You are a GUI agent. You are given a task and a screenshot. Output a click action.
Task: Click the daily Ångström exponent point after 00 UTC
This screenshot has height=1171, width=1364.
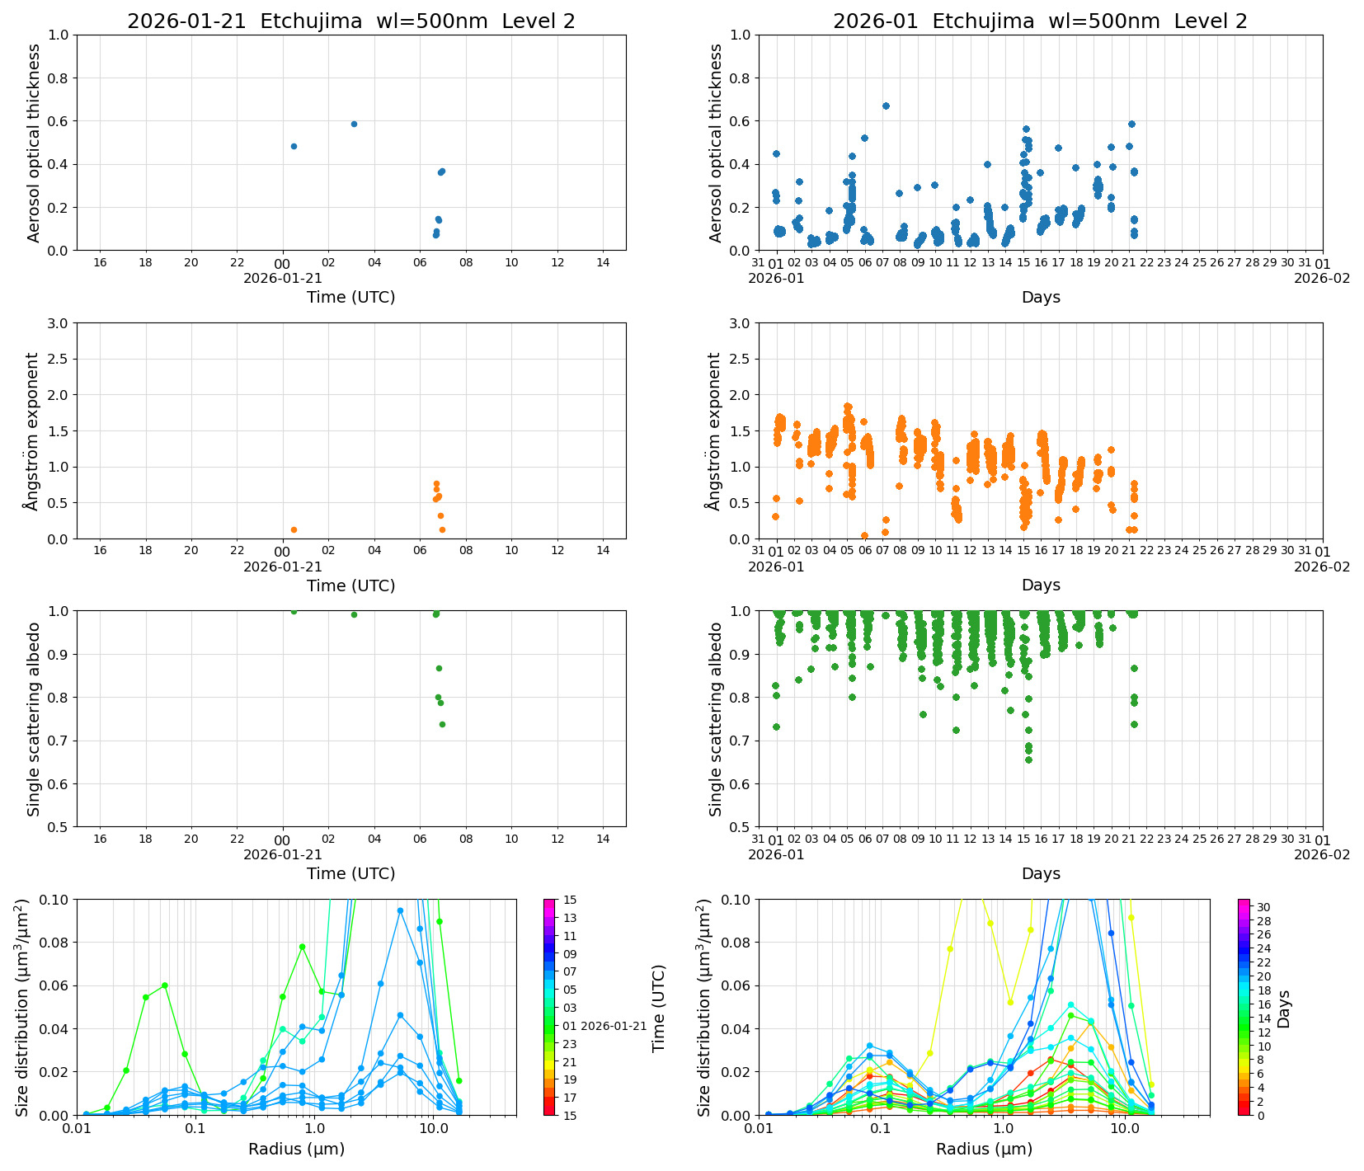click(x=294, y=529)
